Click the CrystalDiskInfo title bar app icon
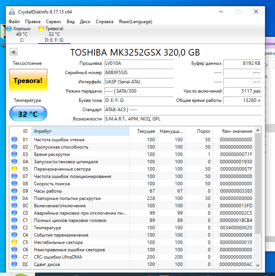Screen dimensions: 275x276 [x=12, y=12]
